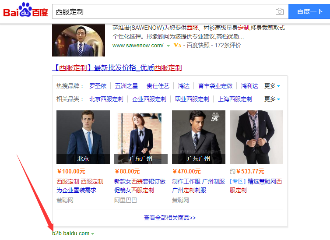Screen dimensions: 330x240
Task: Open b2b.baidu.com source link
Action: (x=71, y=233)
